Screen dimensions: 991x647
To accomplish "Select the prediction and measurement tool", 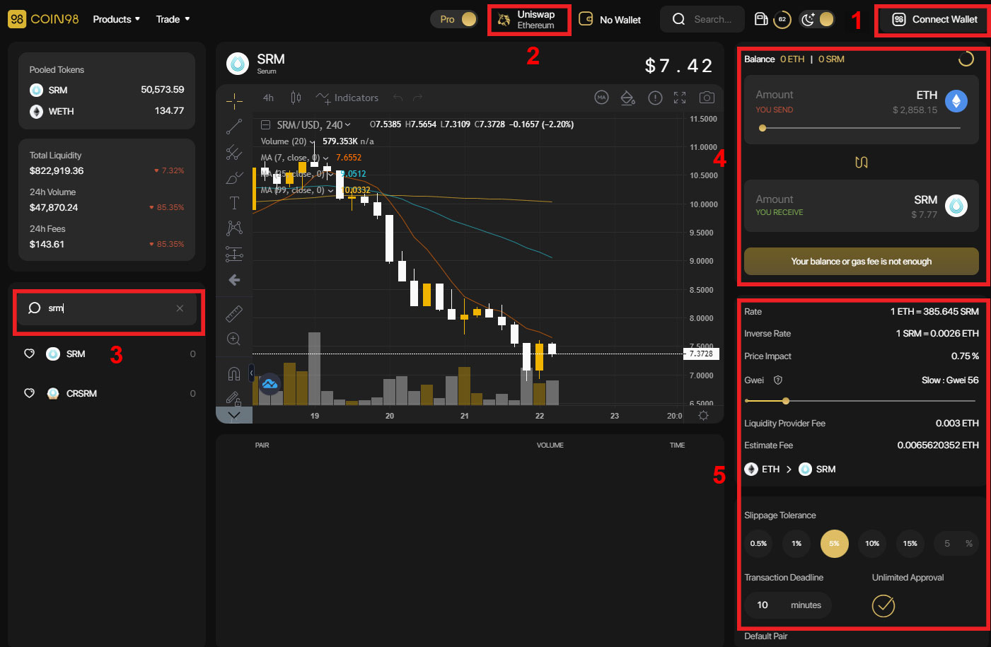I will pyautogui.click(x=234, y=254).
